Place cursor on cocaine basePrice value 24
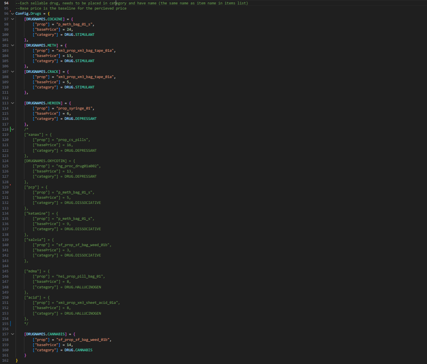The width and height of the screenshot is (427, 364). click(69, 29)
